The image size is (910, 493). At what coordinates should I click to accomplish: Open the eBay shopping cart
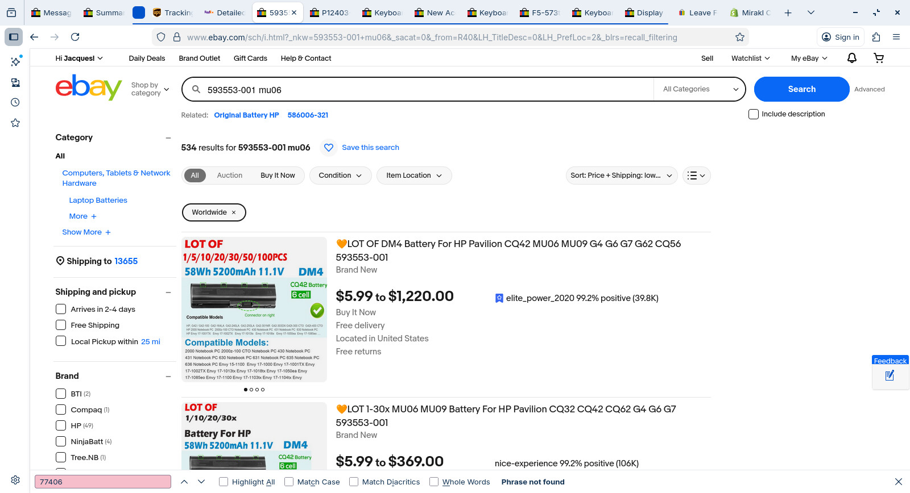(x=879, y=58)
